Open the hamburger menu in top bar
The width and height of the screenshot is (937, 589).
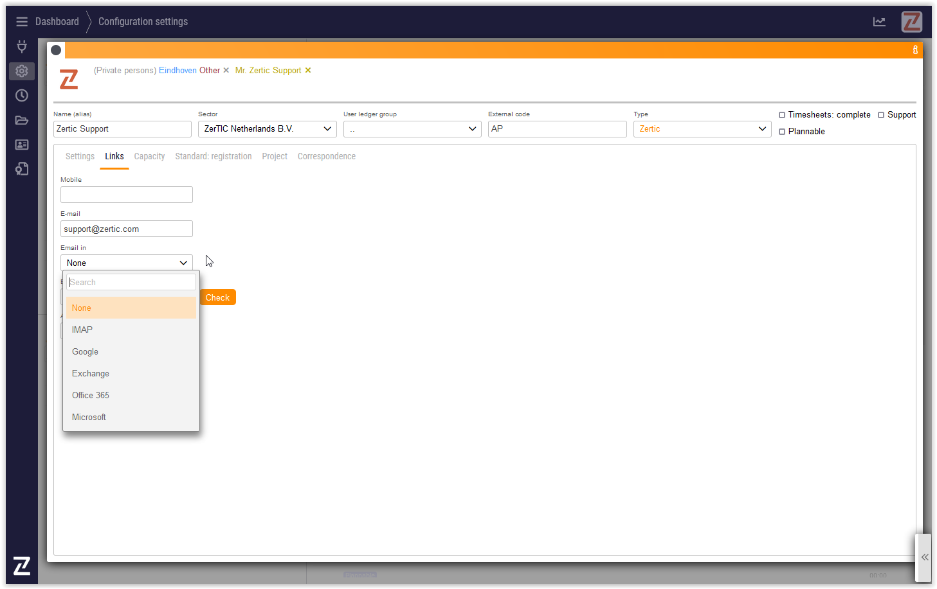click(22, 22)
